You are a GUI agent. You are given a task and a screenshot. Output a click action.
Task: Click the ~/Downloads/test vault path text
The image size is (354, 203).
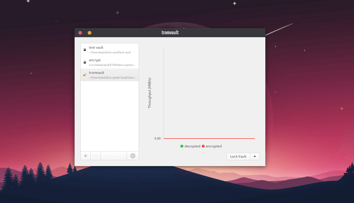tap(110, 52)
